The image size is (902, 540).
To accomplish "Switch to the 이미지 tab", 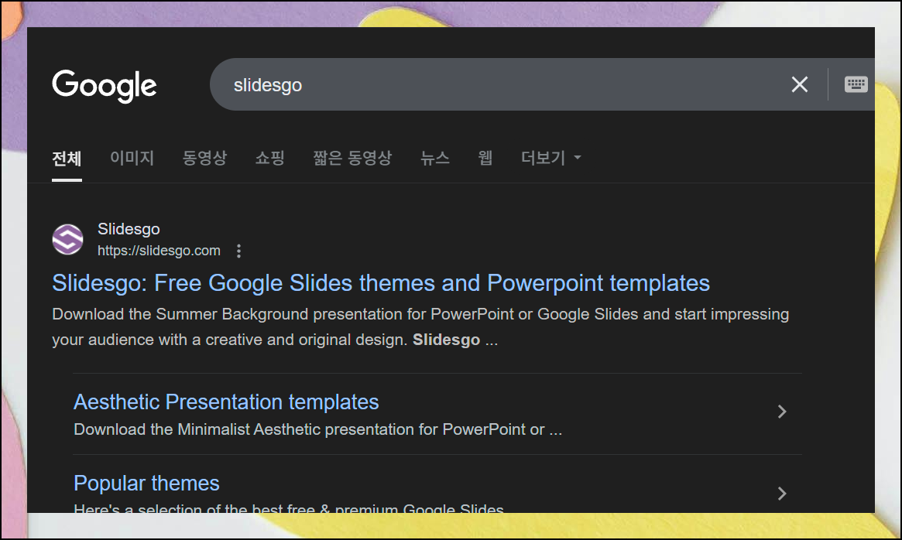I will [x=132, y=158].
